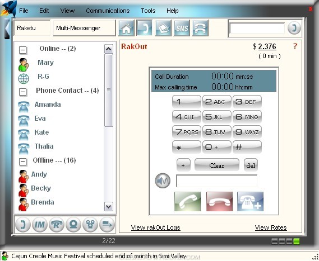Dial keypad 9 WXYZ
This screenshot has height=261, width=319.
[x=247, y=132]
